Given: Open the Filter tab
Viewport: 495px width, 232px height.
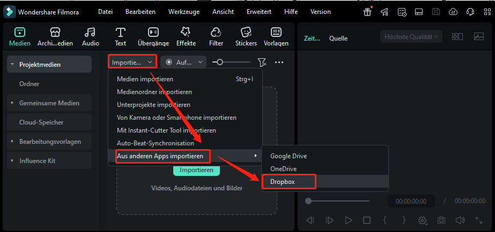Looking at the screenshot, I should pos(216,36).
